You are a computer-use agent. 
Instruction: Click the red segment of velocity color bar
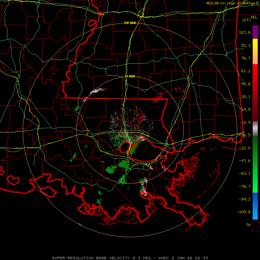coord(255,92)
